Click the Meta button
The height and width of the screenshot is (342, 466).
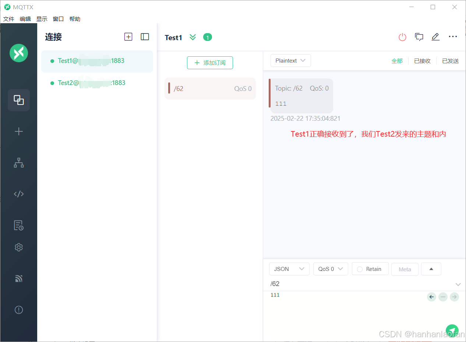(x=405, y=269)
